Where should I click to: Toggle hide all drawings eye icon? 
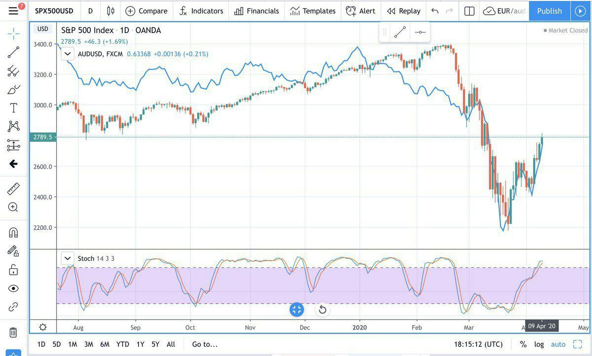tap(13, 288)
